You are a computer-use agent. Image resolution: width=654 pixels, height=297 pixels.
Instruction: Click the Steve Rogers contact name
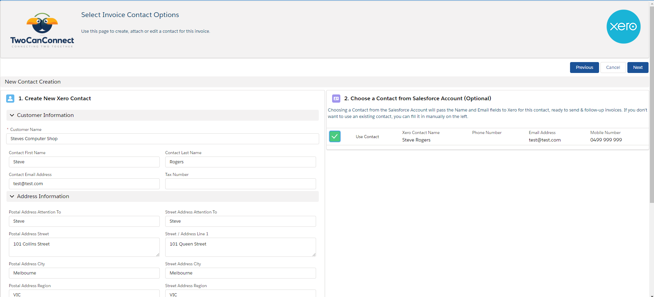416,140
